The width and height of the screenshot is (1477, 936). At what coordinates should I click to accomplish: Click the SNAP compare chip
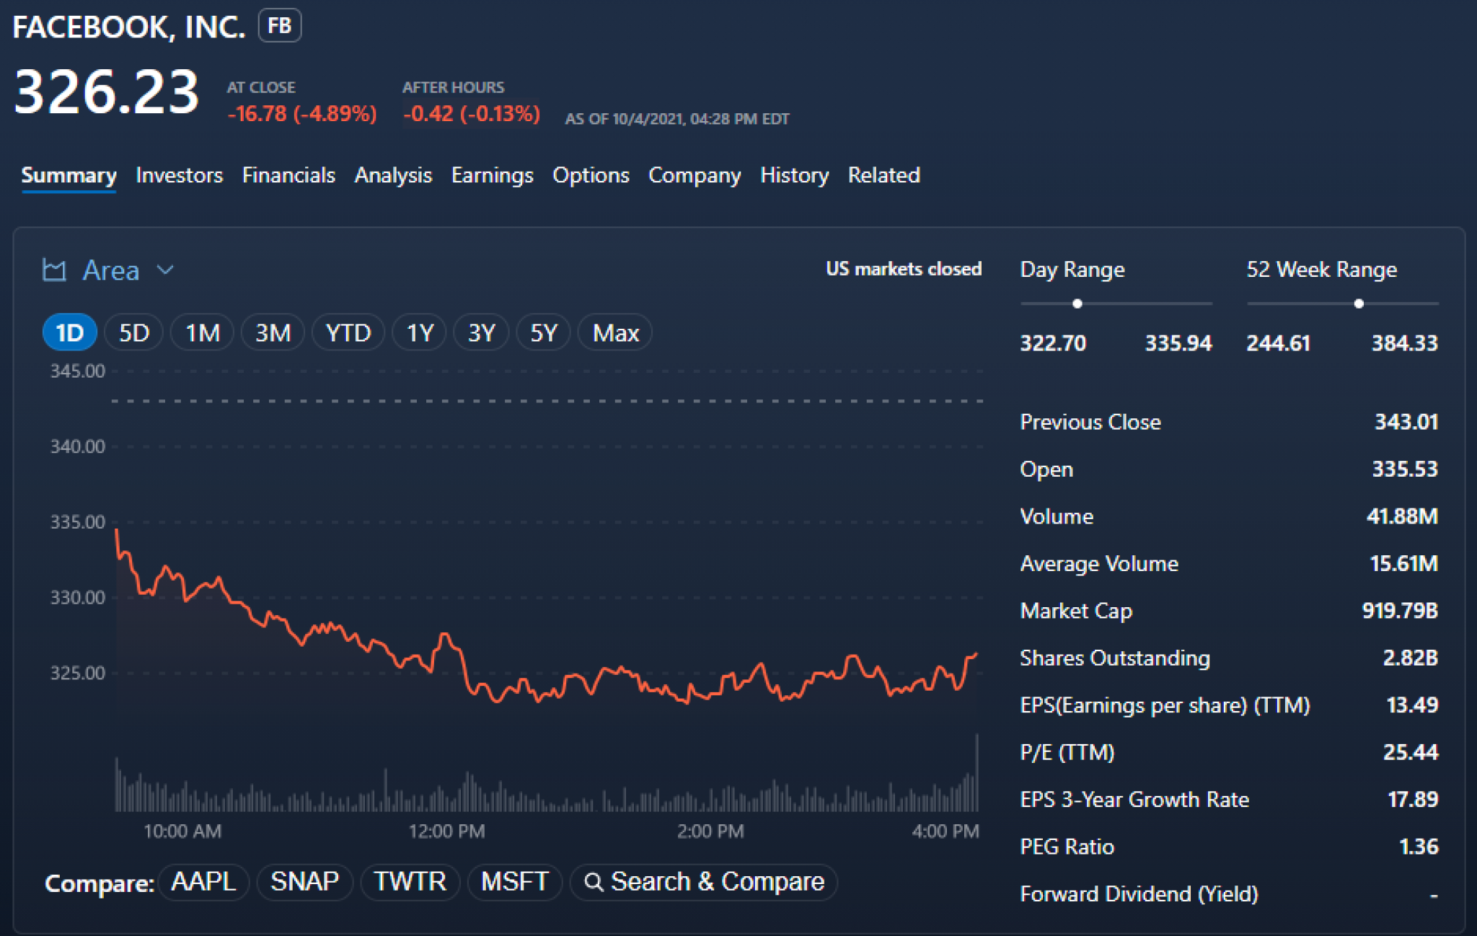click(304, 882)
